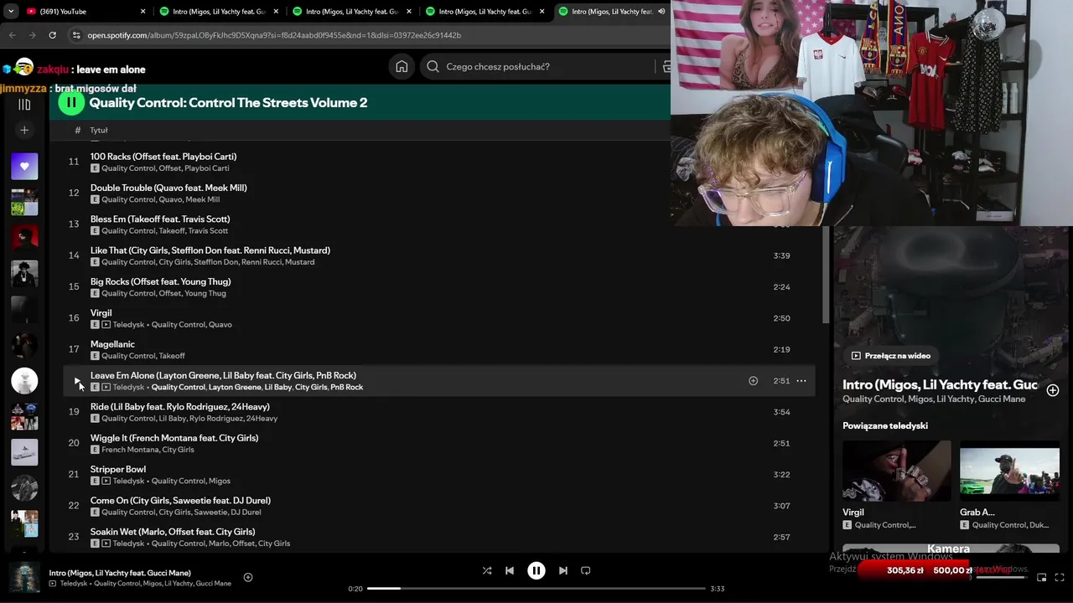Open browser tab search dropdown arrow
This screenshot has width=1073, height=603.
(11, 12)
